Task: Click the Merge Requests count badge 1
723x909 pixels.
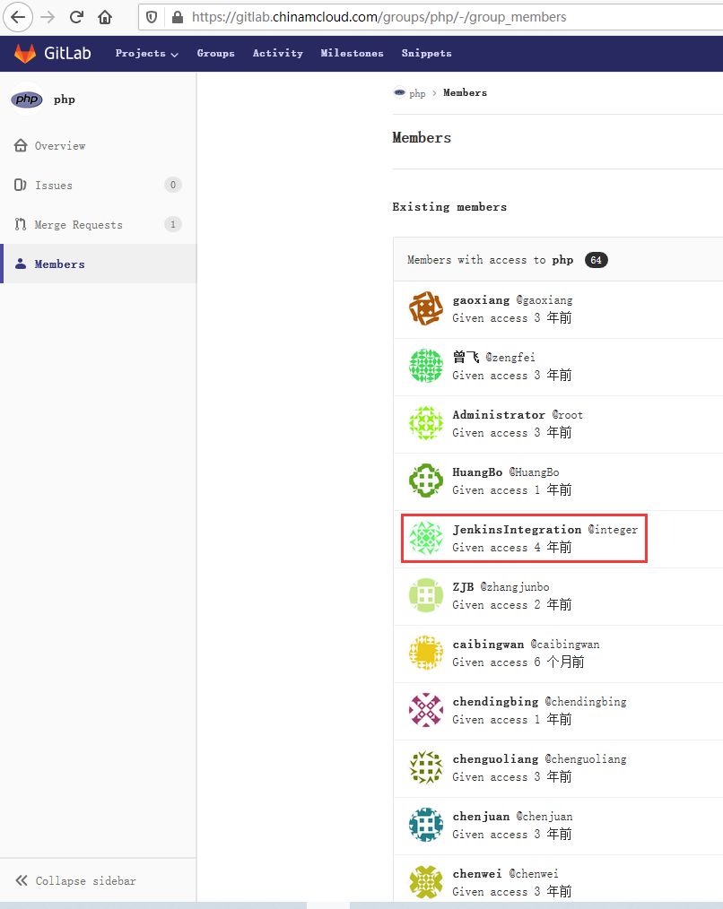Action: 173,224
